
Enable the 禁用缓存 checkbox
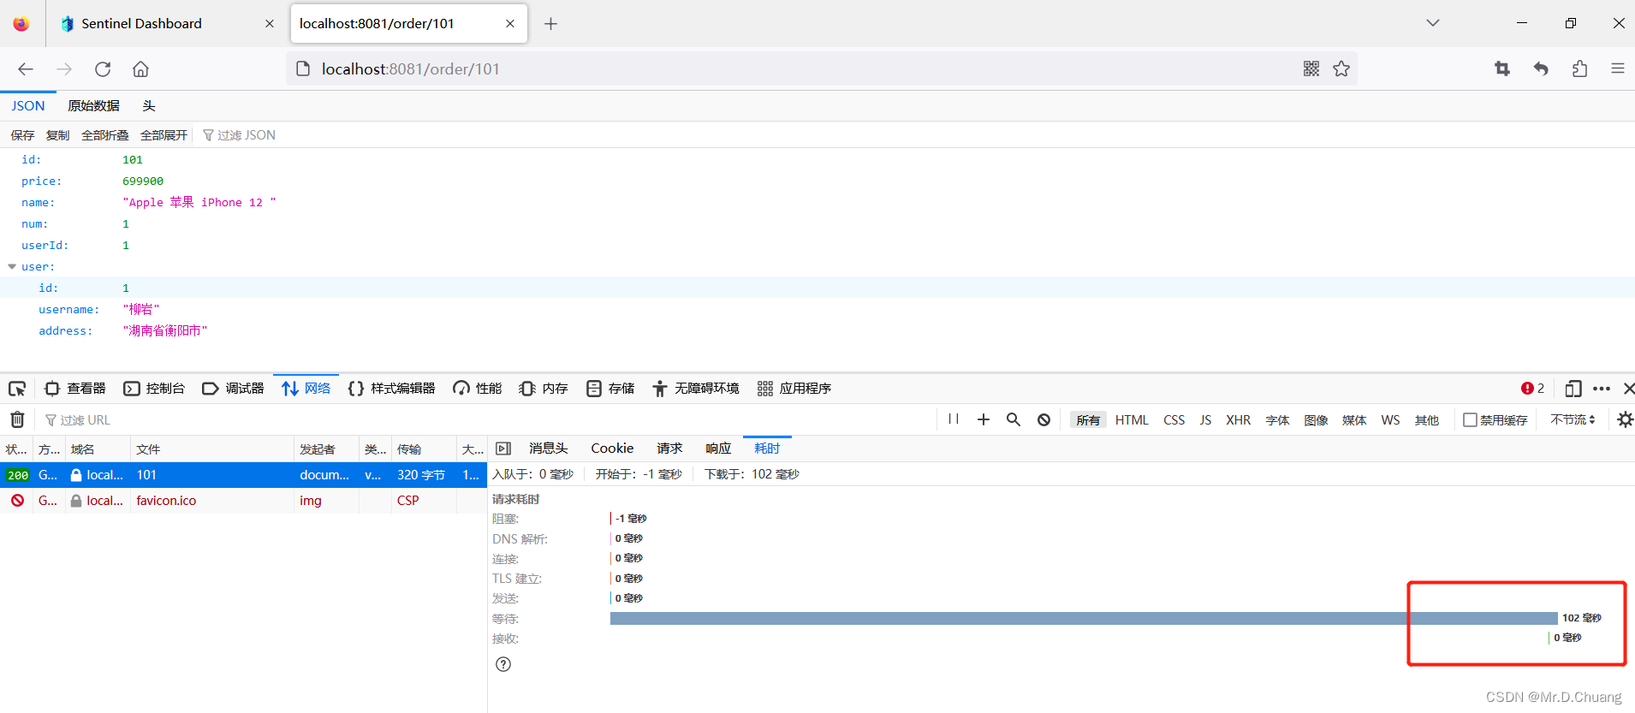(1470, 419)
